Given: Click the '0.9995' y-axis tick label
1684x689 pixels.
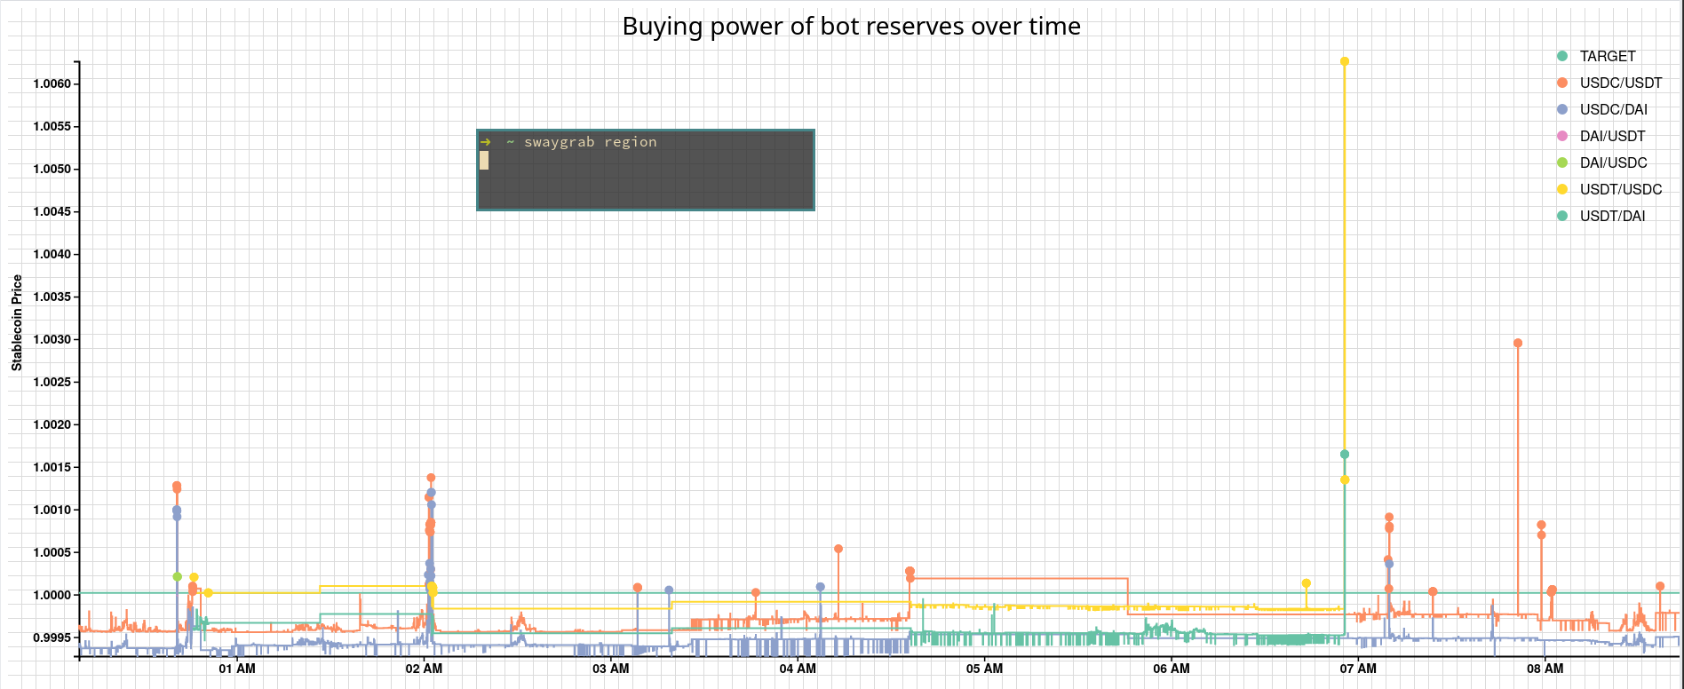Looking at the screenshot, I should point(52,638).
